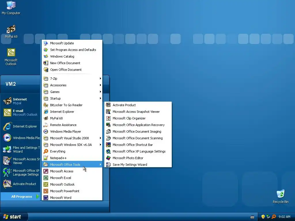295x221 pixels.
Task: Expand the Games submenu arrow
Action: pyautogui.click(x=101, y=92)
